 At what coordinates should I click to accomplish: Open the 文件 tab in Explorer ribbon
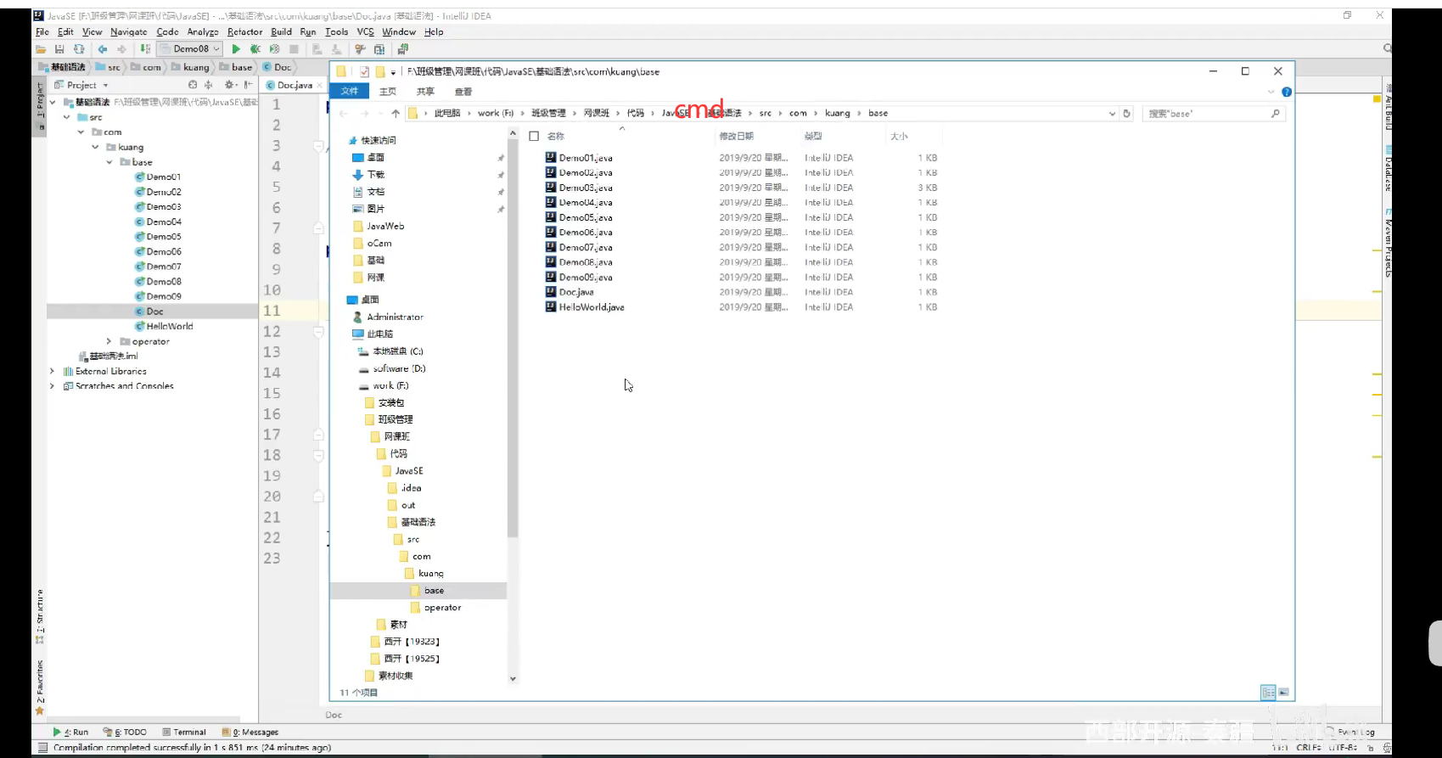[350, 91]
